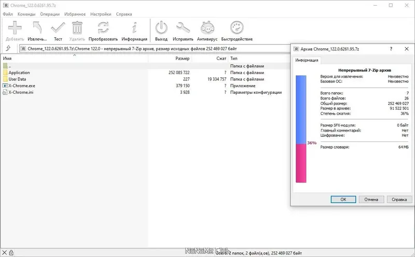The image size is (415, 257).
Task: Open the Команды menu
Action: click(26, 14)
